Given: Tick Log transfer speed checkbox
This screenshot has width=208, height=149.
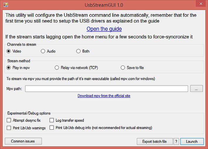Looking at the screenshot, I should click(52, 120).
